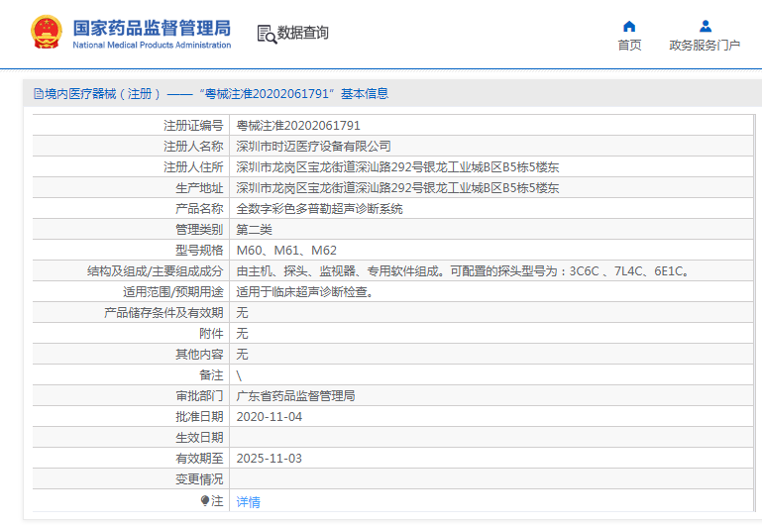Screen dimensions: 762x526
Task: Select model value M60、M61、M62
Action: (286, 251)
